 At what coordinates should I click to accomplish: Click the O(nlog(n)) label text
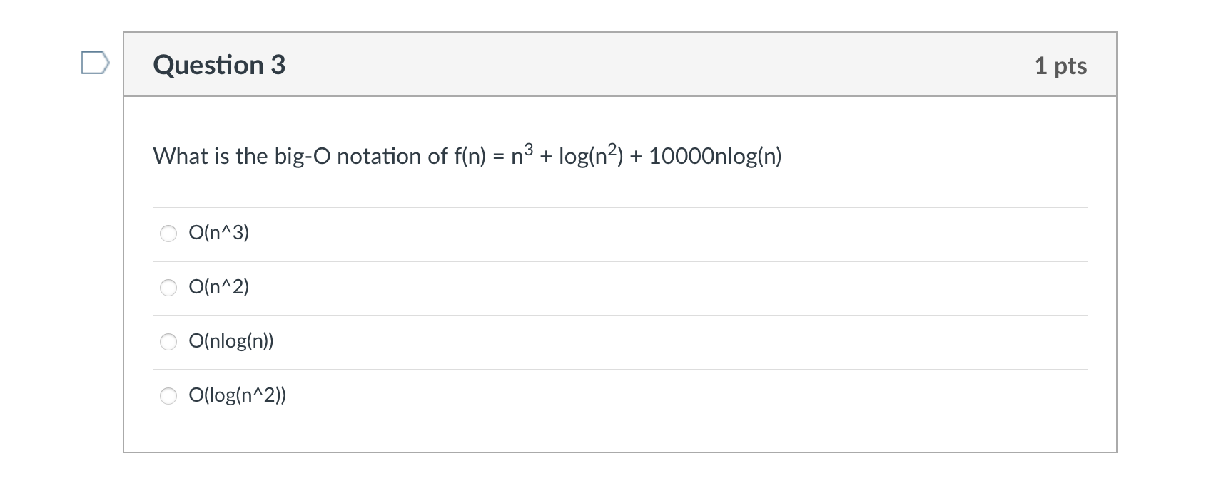point(230,341)
